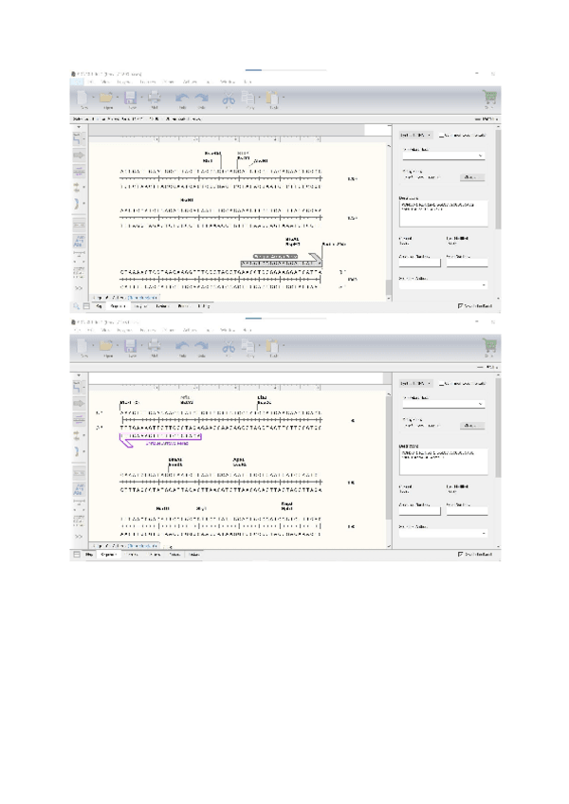
Task: Click New file icon in lower SnapGene window
Action: (83, 346)
